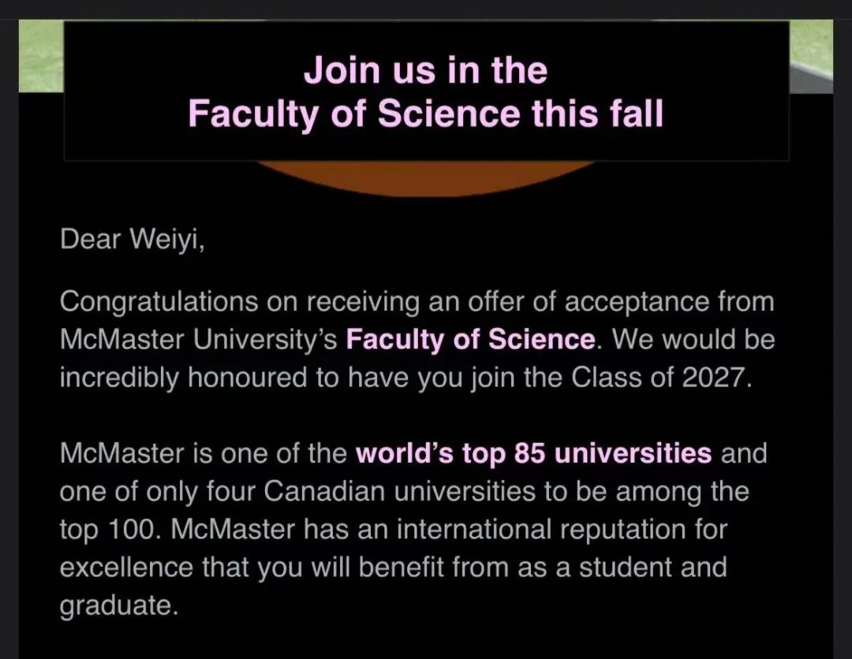The width and height of the screenshot is (852, 659).
Task: Click the text "Class of 2027."
Action: 662,378
